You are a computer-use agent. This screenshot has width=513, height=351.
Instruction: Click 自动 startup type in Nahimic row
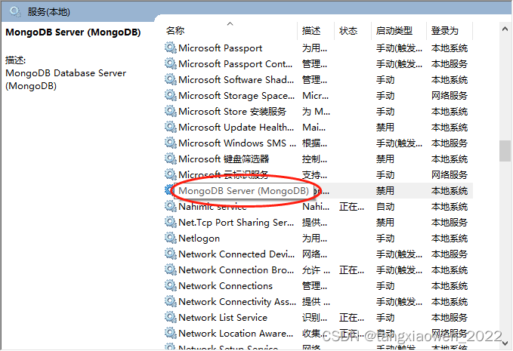[x=385, y=207]
